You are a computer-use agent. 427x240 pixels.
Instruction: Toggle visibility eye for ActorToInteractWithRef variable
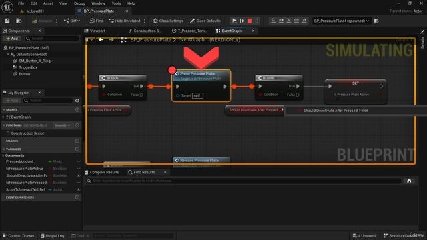(x=79, y=189)
